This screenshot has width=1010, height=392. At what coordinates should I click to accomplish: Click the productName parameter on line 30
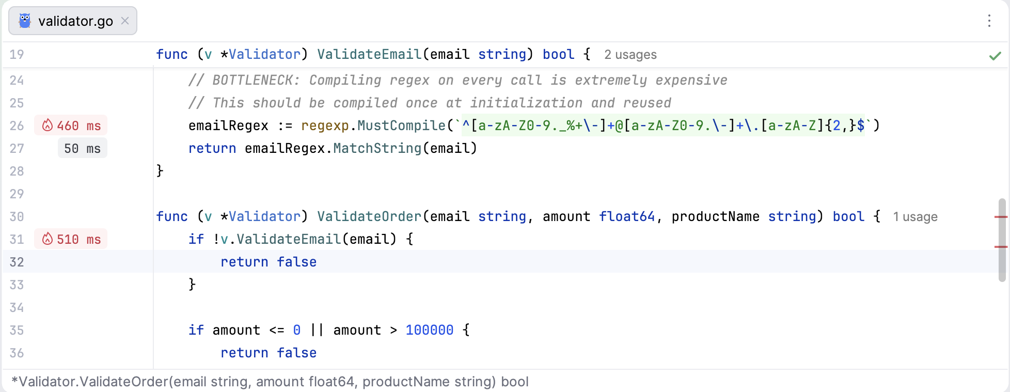[x=716, y=216]
